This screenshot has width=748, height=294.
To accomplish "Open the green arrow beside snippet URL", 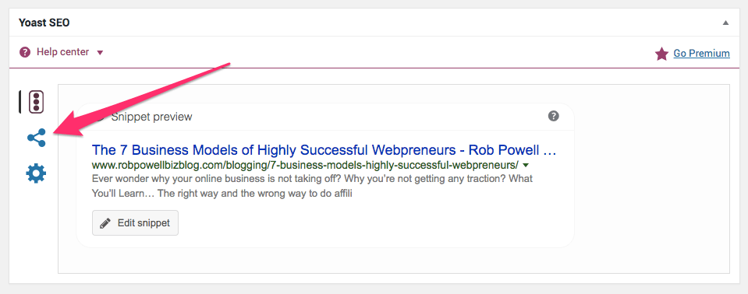I will (526, 166).
